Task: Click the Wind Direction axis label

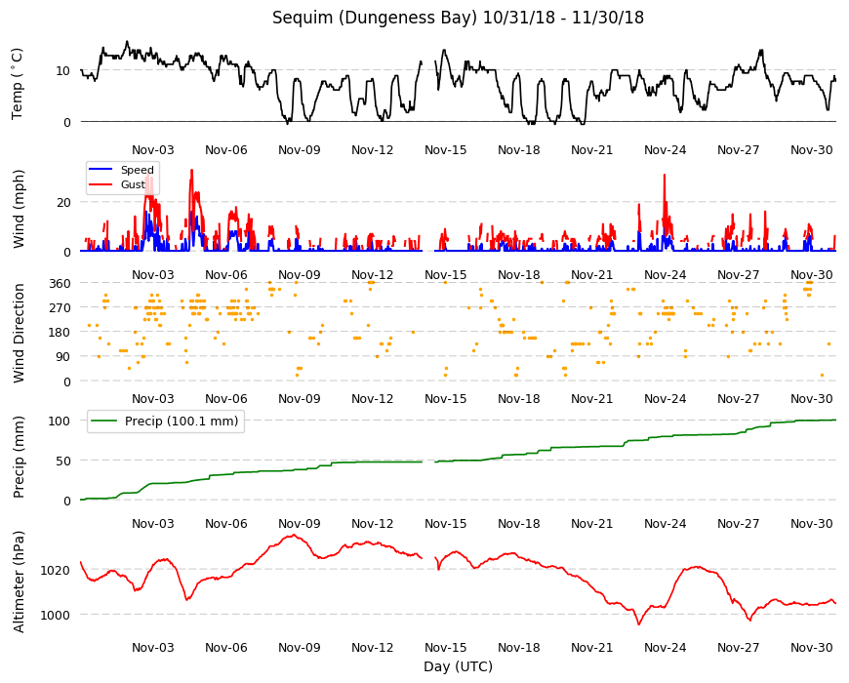Action: [19, 333]
